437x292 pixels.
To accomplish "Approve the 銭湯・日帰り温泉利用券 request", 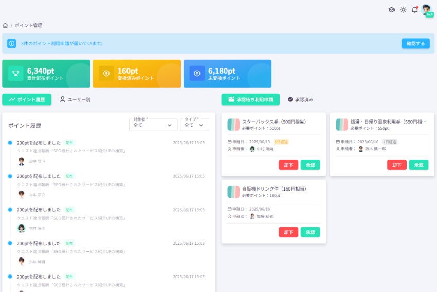I will click(x=418, y=165).
